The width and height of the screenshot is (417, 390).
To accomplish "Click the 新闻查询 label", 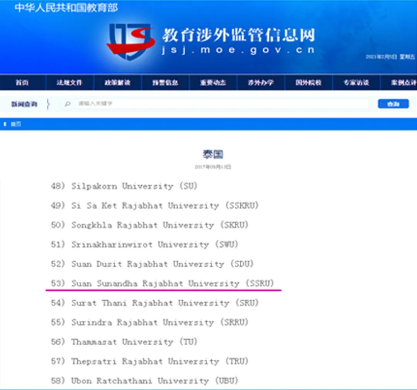I will pyautogui.click(x=24, y=104).
